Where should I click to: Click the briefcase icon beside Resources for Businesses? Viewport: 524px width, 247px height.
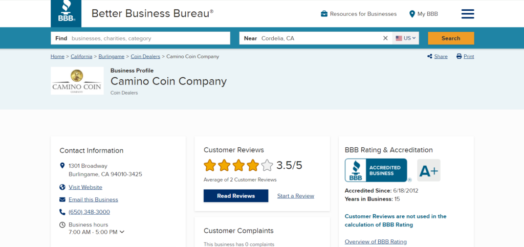pos(324,14)
